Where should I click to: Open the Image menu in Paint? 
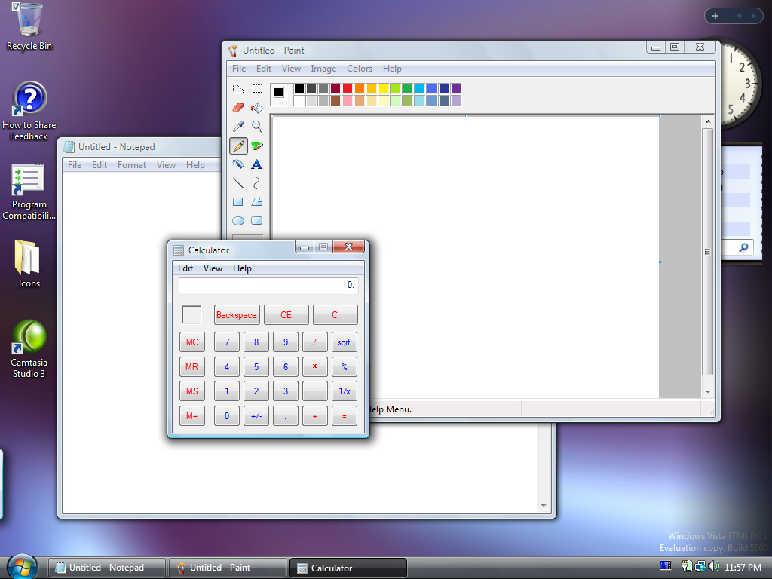point(323,69)
